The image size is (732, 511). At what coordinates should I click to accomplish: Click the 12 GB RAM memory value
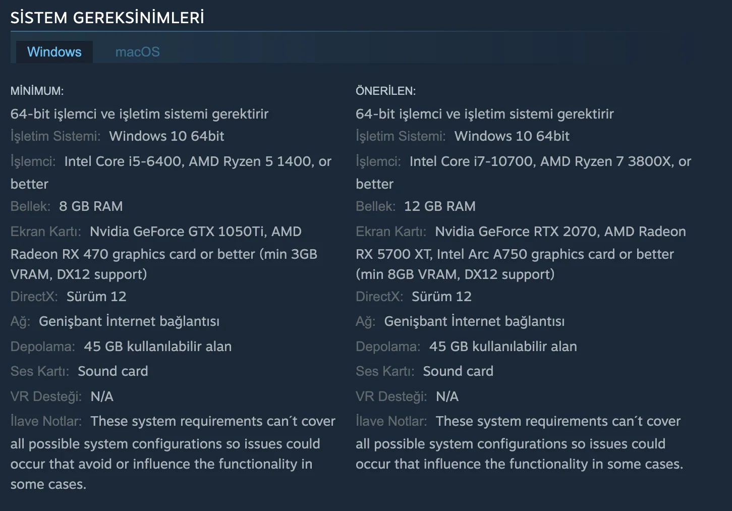(439, 206)
